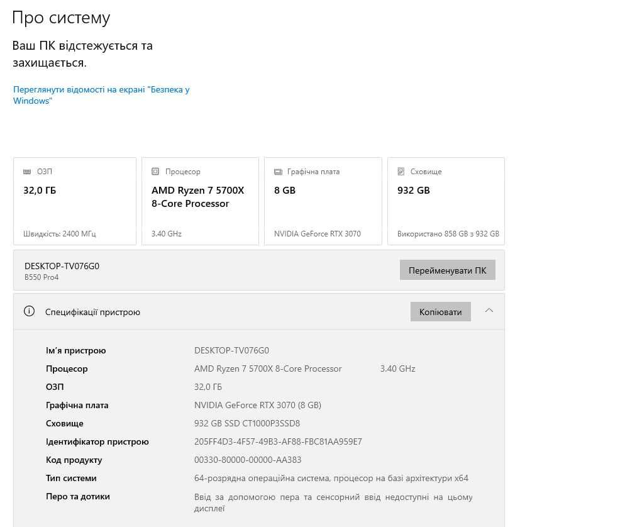Click the B550 Pro4 motherboard label

click(42, 277)
